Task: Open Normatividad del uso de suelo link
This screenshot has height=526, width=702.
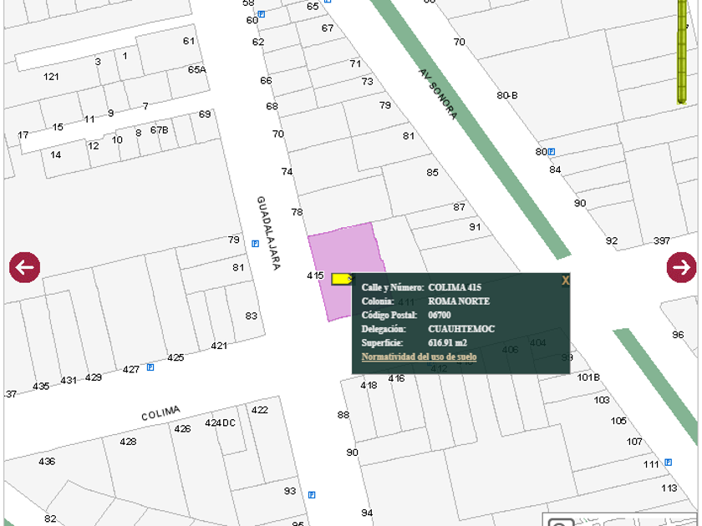Action: click(419, 357)
